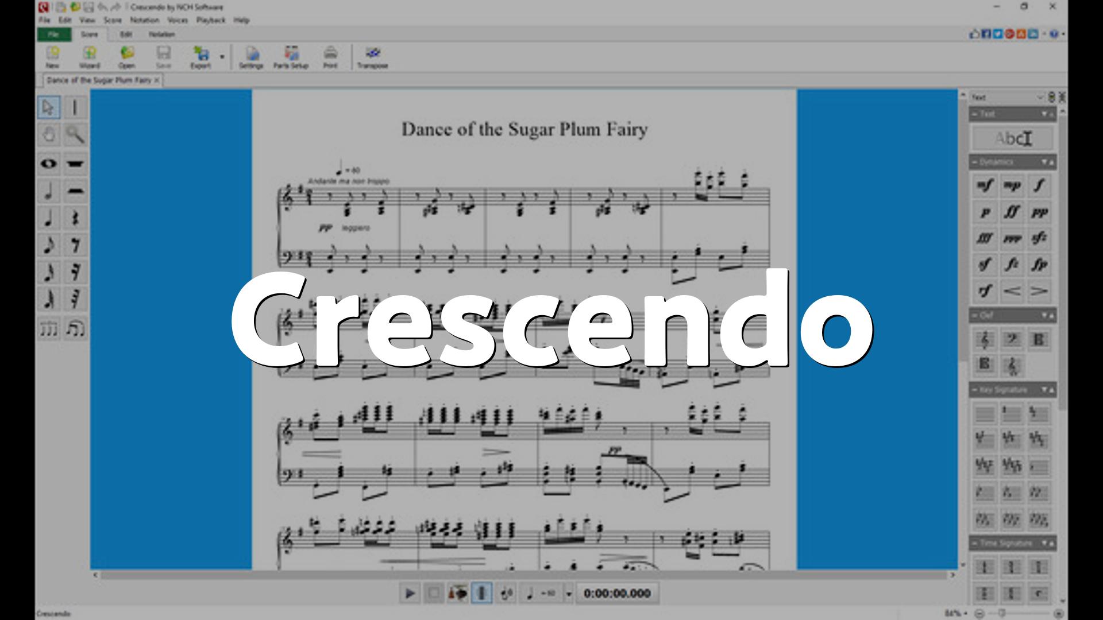Select the sixteenth rest tool
The image size is (1103, 620).
pos(75,272)
